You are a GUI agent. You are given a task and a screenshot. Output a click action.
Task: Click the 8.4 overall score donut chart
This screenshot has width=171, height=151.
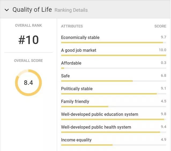pos(28,83)
